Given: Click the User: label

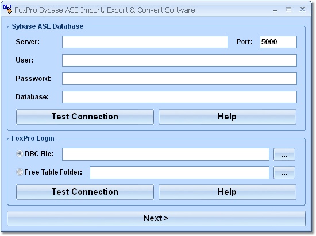Looking at the screenshot, I should point(24,60).
